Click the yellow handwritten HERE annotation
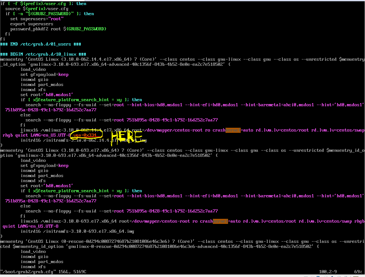 point(126,136)
